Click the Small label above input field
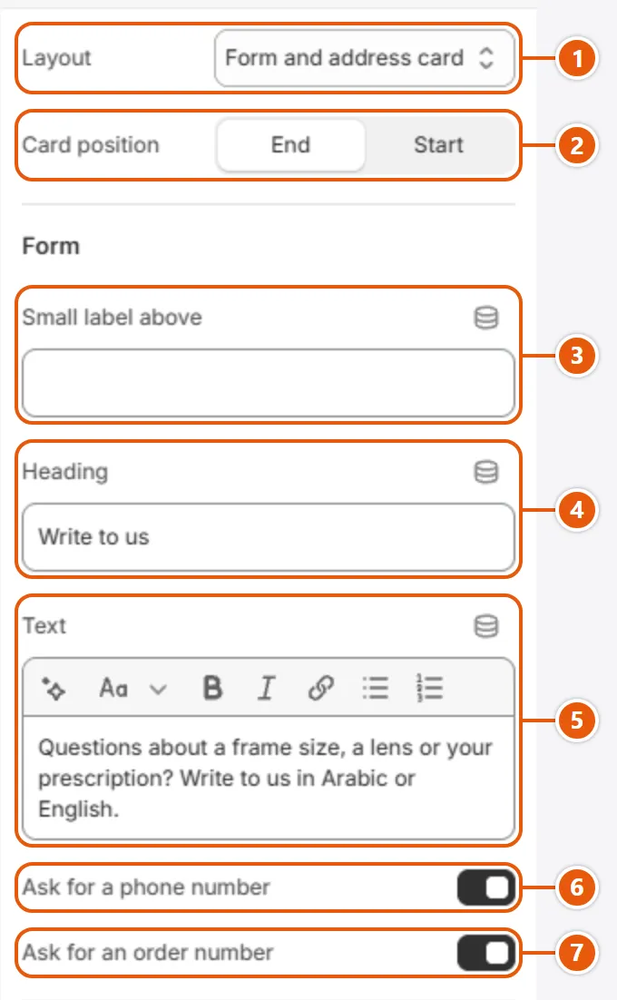Image resolution: width=617 pixels, height=1000 pixels. pyautogui.click(x=269, y=383)
